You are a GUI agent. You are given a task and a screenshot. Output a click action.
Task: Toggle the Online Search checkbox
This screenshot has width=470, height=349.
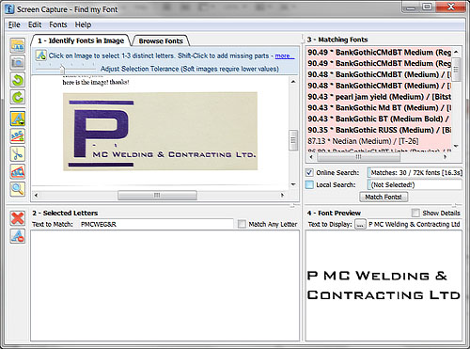(x=309, y=172)
